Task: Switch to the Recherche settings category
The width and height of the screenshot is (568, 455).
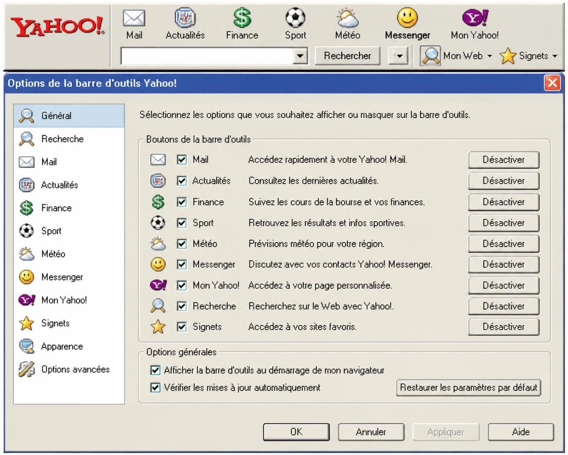Action: (69, 139)
